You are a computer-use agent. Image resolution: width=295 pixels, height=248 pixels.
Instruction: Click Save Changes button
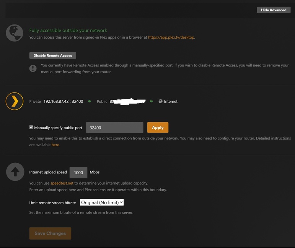[50, 233]
